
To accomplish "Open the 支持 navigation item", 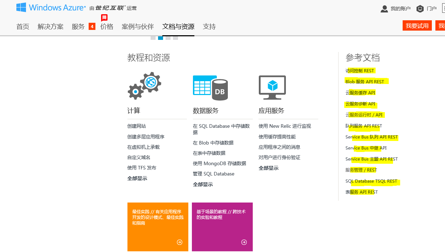I will click(209, 27).
